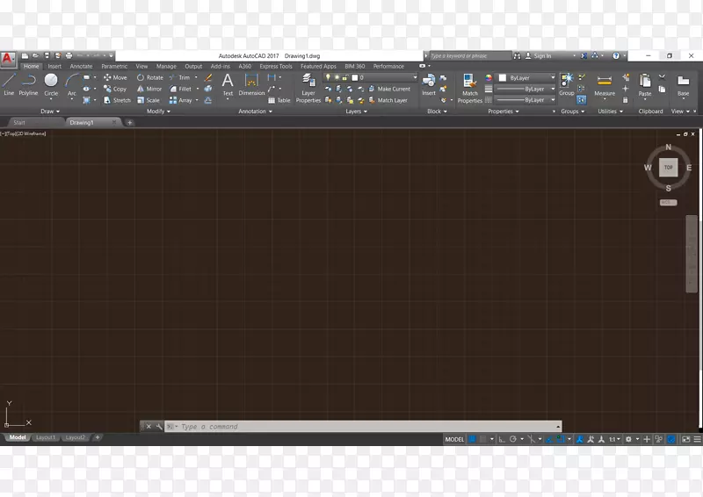Click the Plot printer icon in quick access

[69, 55]
